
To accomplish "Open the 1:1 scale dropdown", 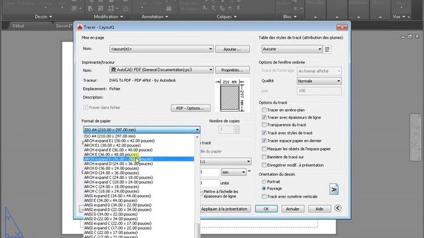I will coord(225,161).
